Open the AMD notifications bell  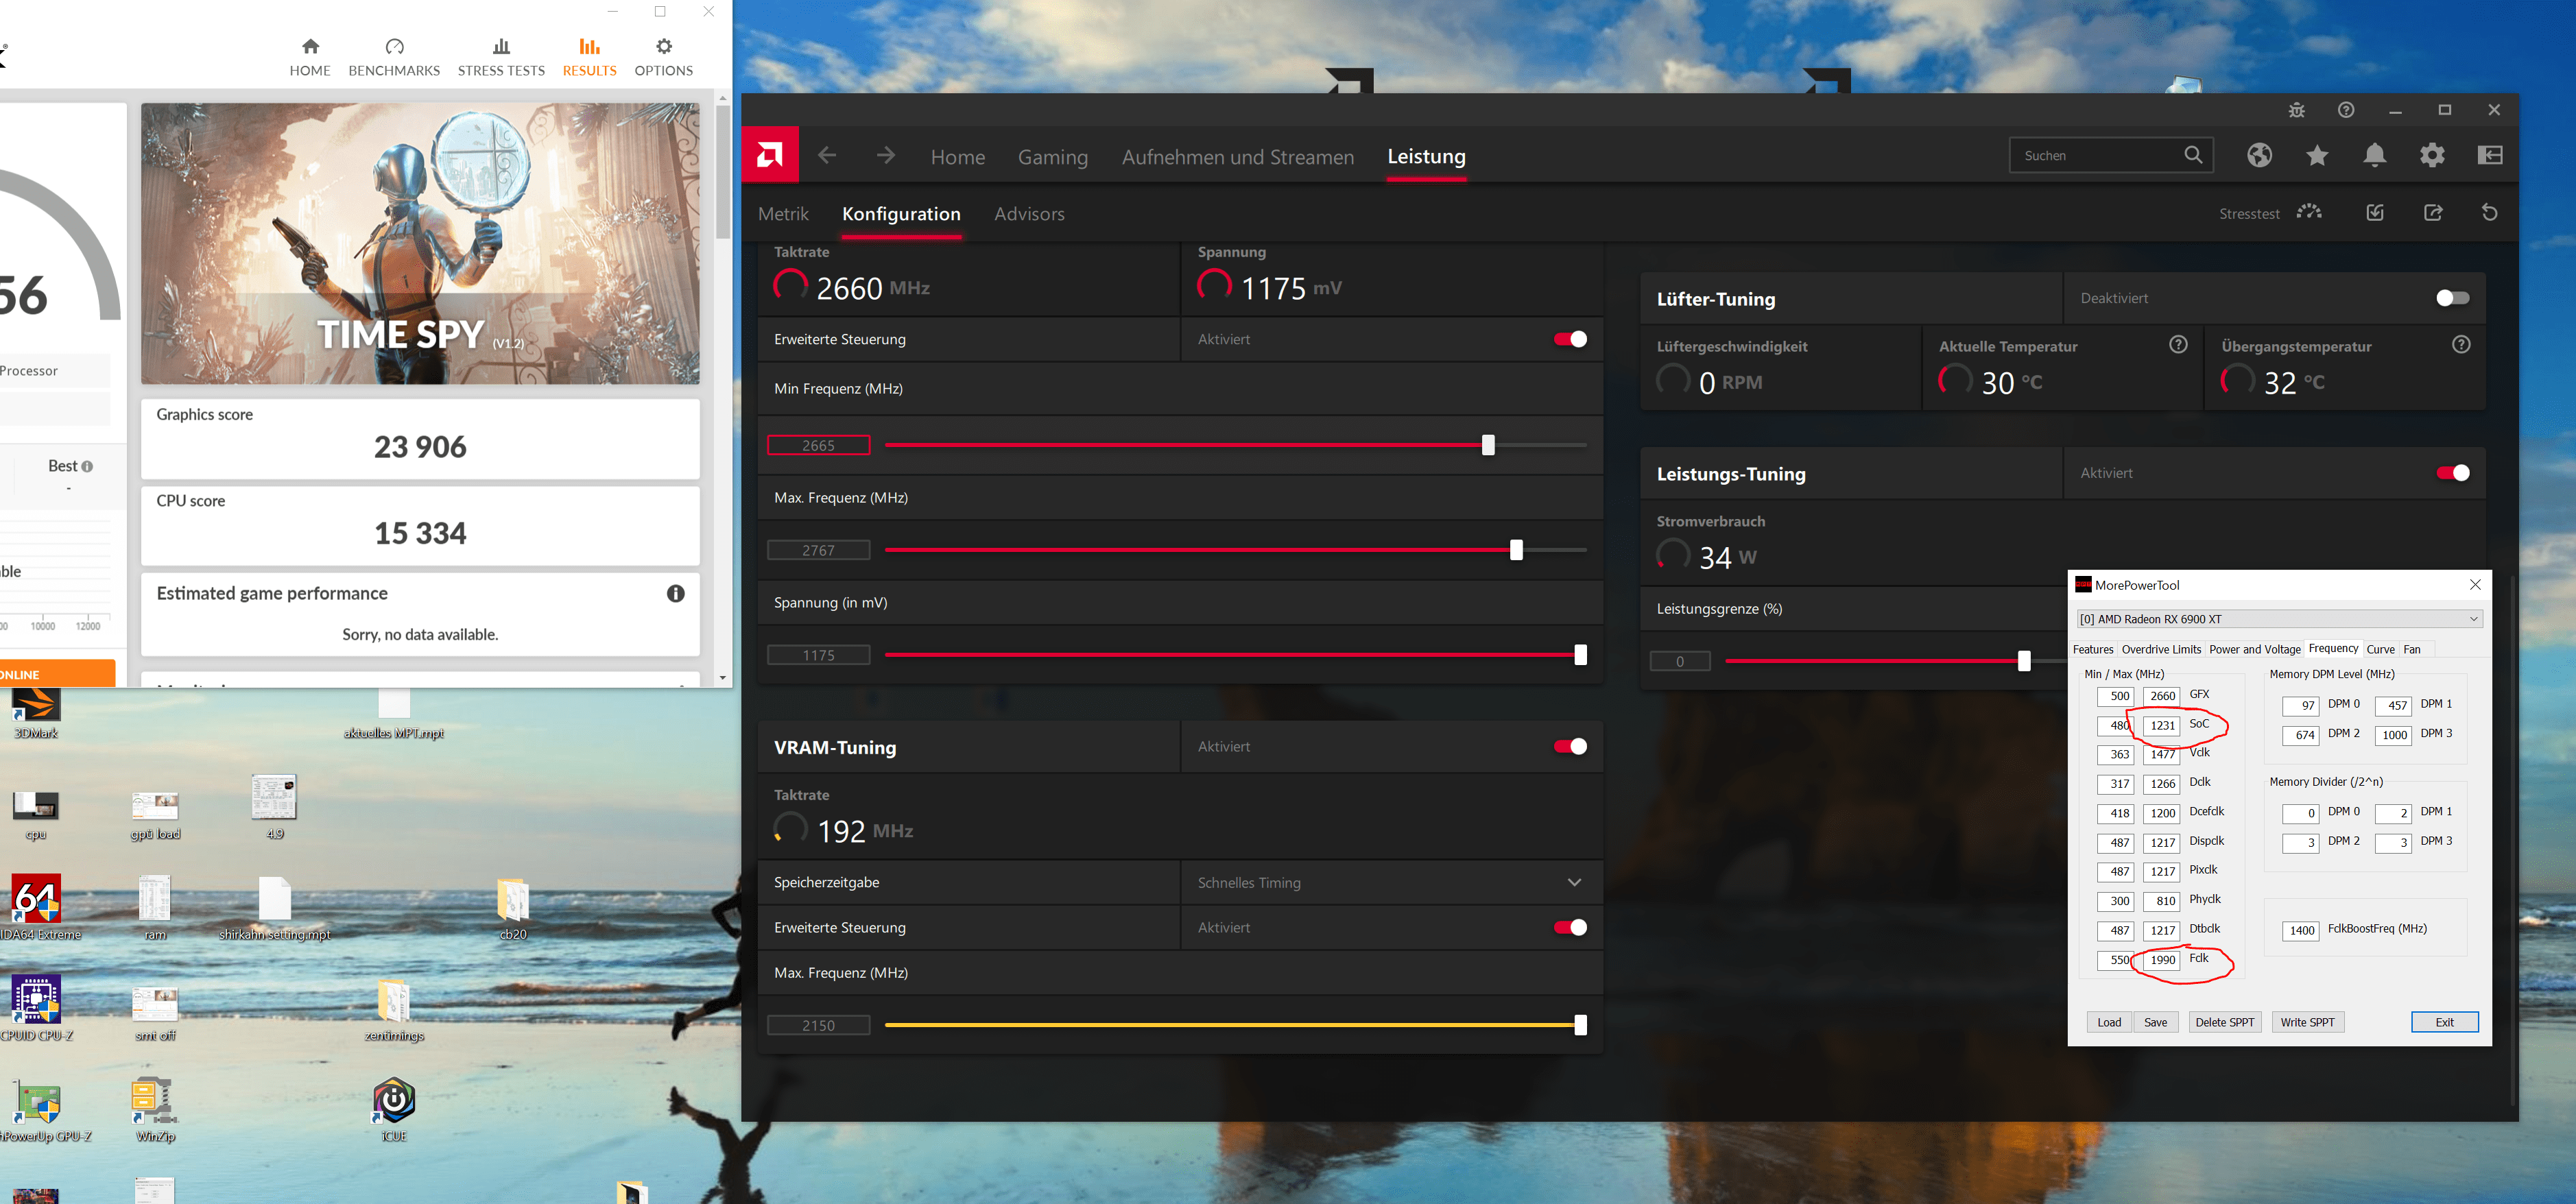point(2374,155)
